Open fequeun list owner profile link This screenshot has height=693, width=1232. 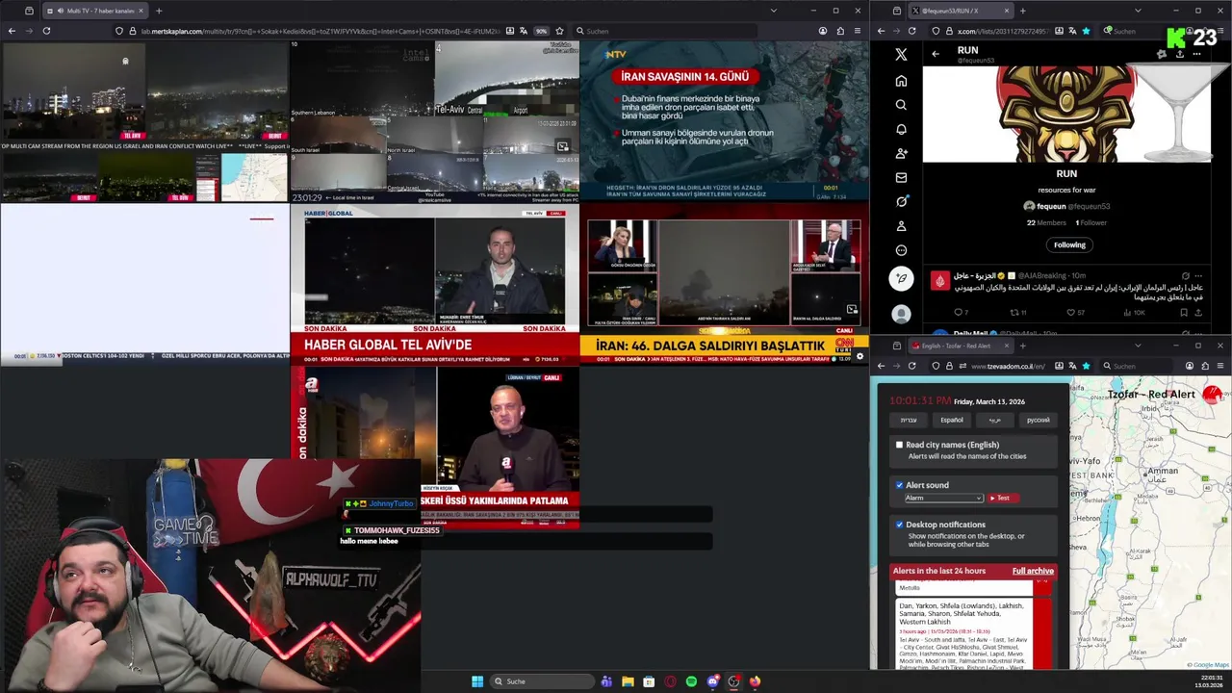1066,206
